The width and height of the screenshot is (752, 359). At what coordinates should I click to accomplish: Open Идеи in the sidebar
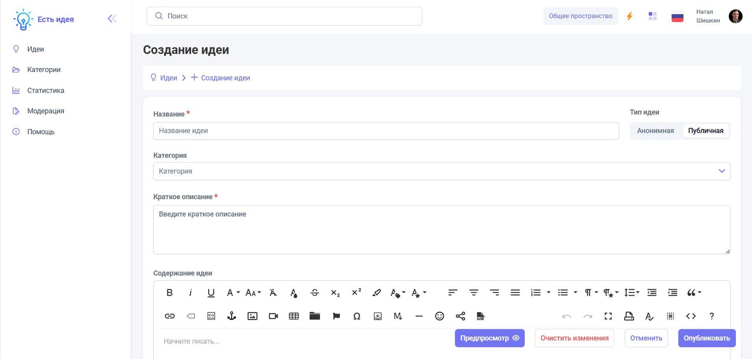pyautogui.click(x=35, y=49)
